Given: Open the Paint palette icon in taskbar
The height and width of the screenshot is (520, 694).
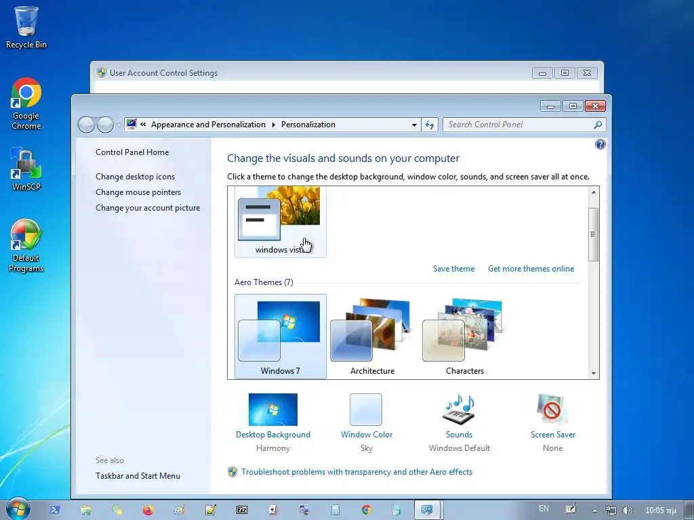Looking at the screenshot, I should click(x=179, y=511).
